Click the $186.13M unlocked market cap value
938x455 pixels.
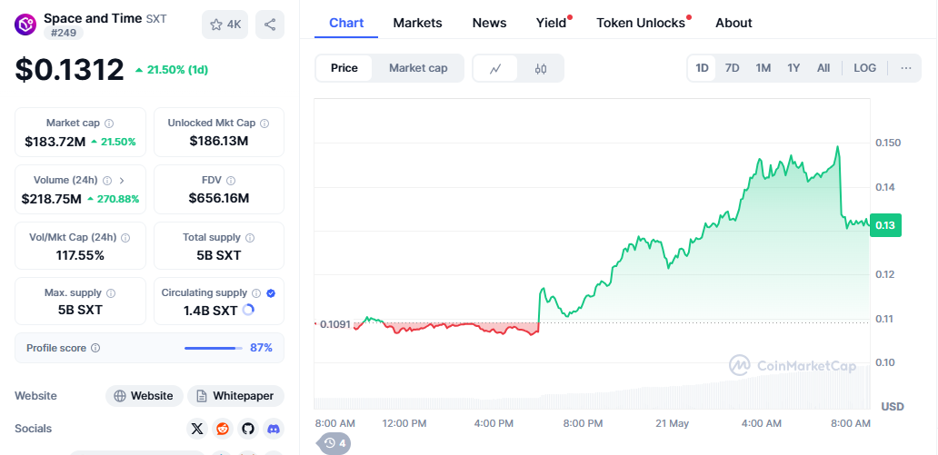pos(219,141)
